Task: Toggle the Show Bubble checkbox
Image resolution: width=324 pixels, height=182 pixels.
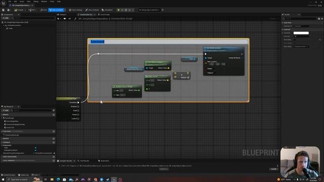Action: click(x=295, y=39)
